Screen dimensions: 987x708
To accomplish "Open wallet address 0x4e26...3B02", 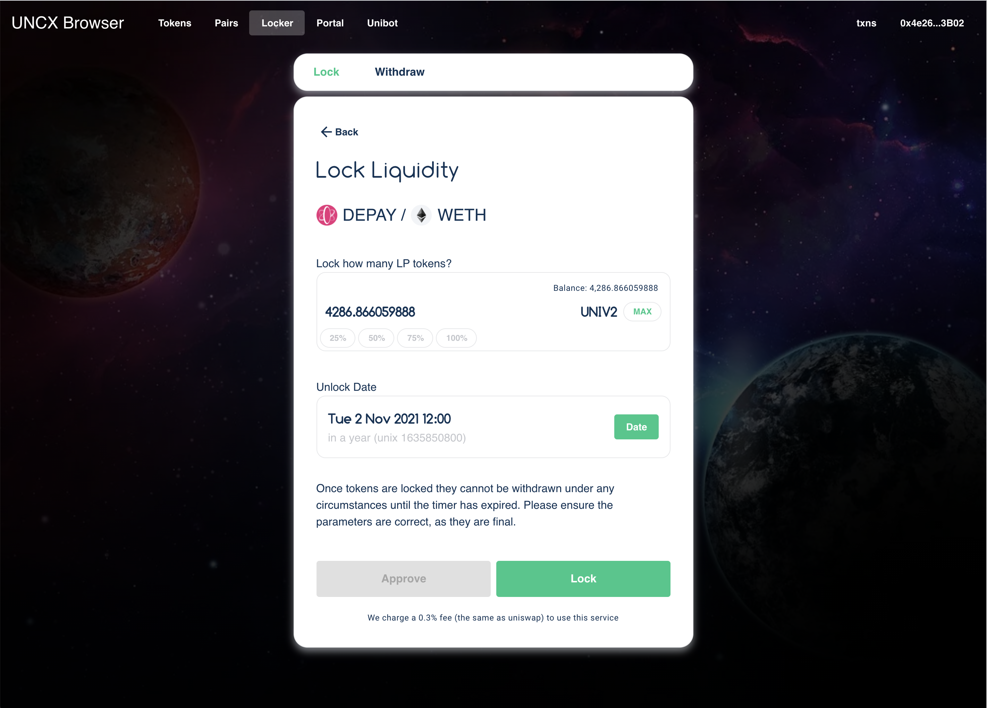I will (x=932, y=23).
